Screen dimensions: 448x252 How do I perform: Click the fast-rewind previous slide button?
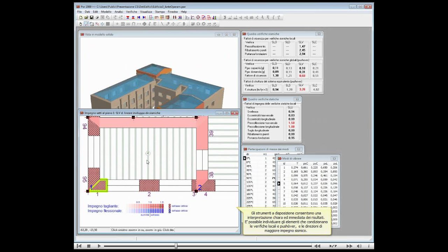coord(316,246)
